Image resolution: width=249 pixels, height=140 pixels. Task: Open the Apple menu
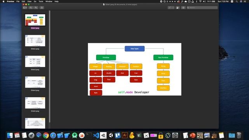click(4, 2)
